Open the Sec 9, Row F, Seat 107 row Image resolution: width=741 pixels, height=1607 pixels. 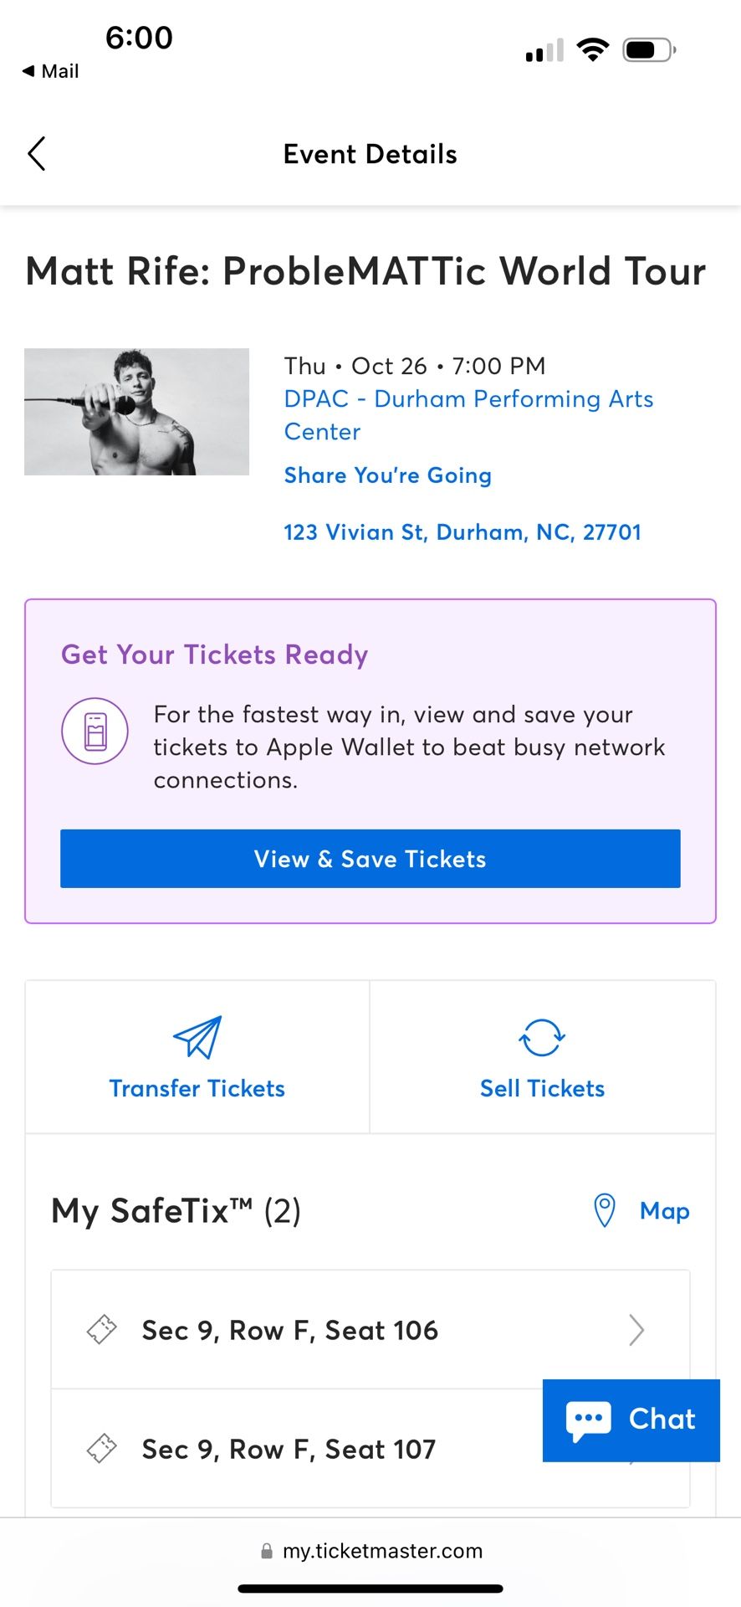click(x=370, y=1449)
